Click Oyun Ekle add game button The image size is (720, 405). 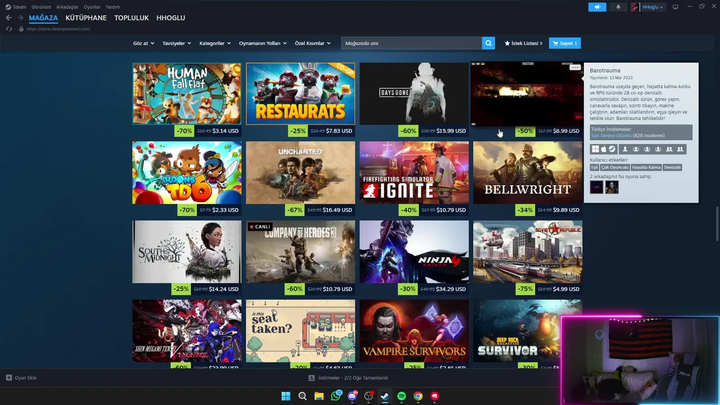tap(21, 378)
